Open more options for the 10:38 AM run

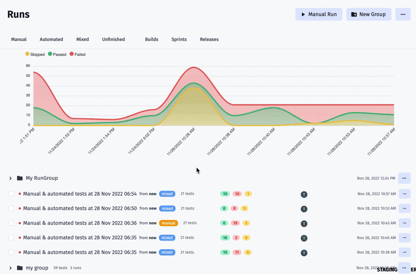404,252
